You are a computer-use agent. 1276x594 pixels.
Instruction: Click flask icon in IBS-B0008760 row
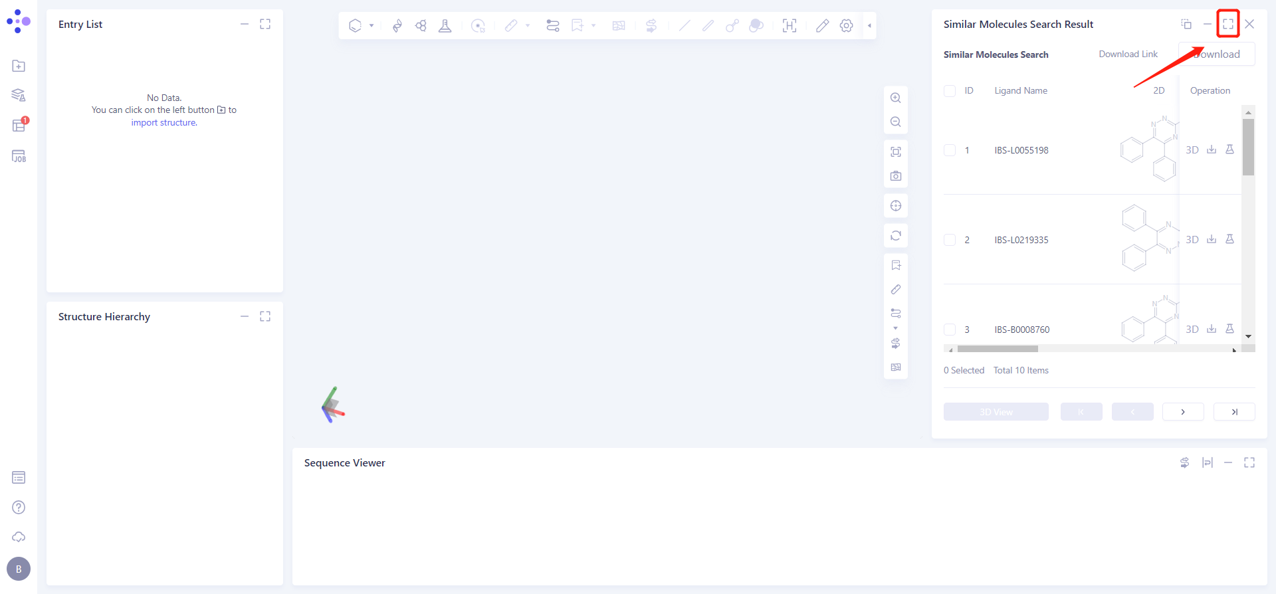(x=1229, y=329)
